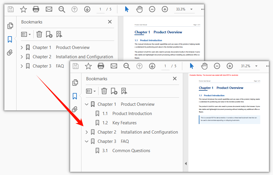This screenshot has width=273, height=175.
Task: Click add new bookmark icon in the back window
Action: (49, 34)
